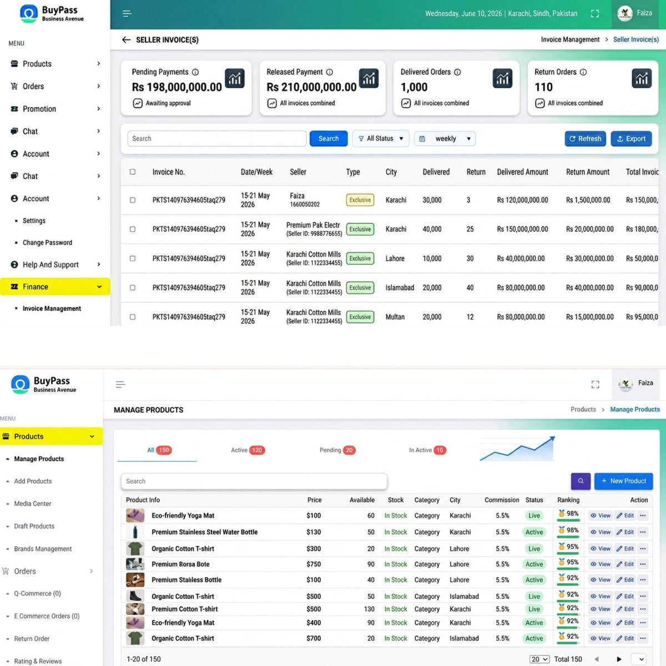
Task: Open Return Order in sidebar
Action: click(32, 639)
